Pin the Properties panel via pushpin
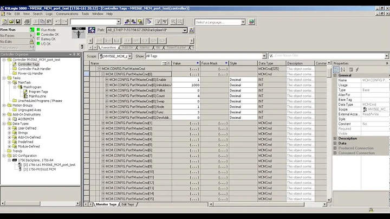The height and width of the screenshot is (219, 390). click(387, 63)
